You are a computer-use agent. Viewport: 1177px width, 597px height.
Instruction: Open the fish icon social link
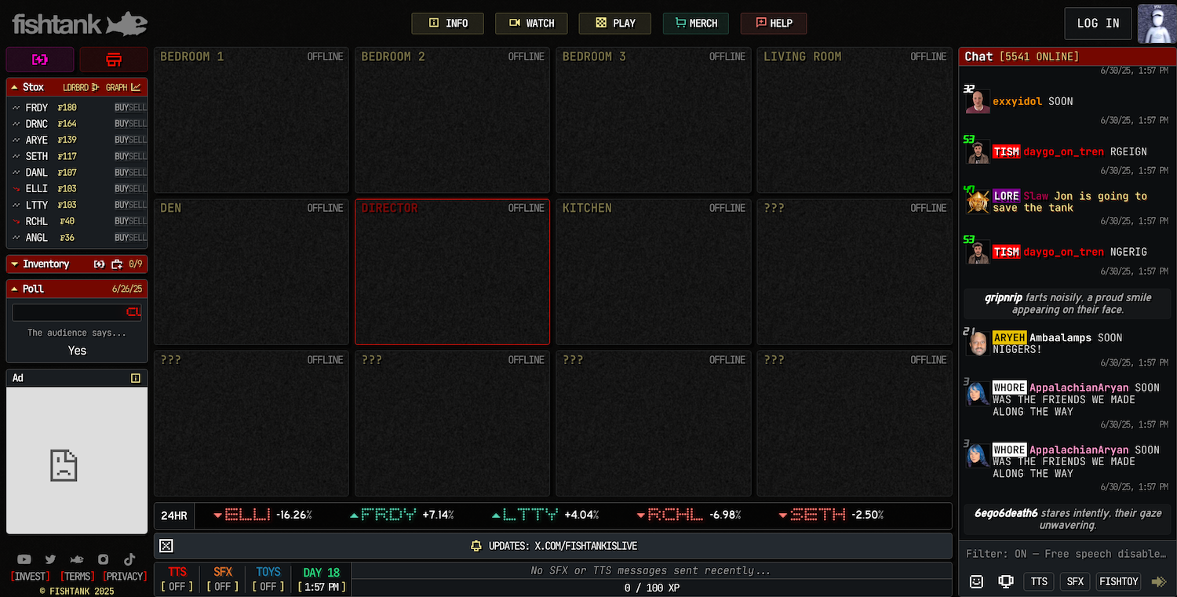click(x=77, y=559)
